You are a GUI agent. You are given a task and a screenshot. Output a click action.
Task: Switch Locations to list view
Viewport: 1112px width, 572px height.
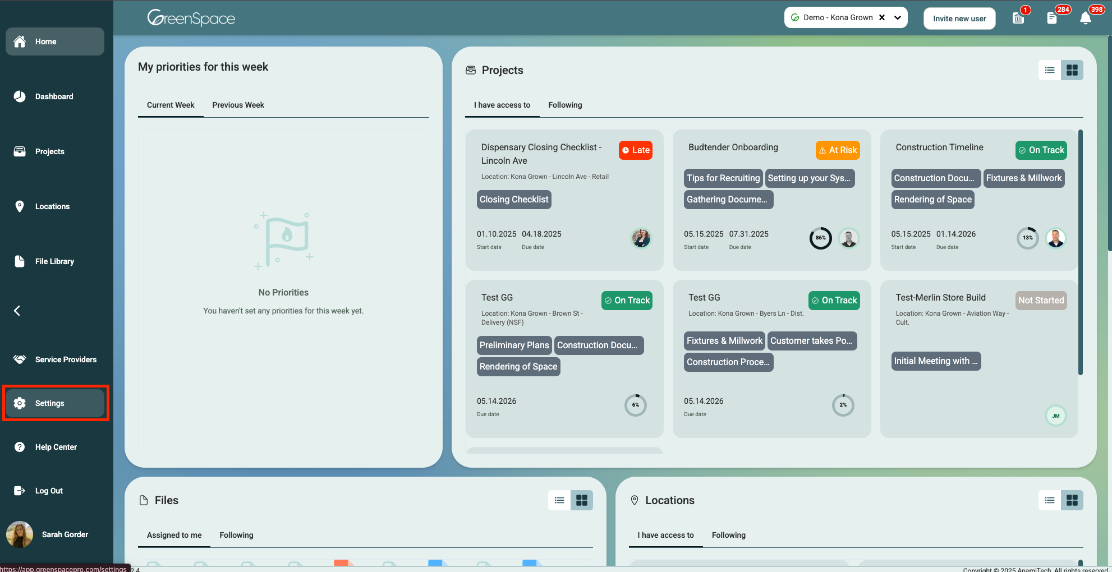coord(1050,500)
